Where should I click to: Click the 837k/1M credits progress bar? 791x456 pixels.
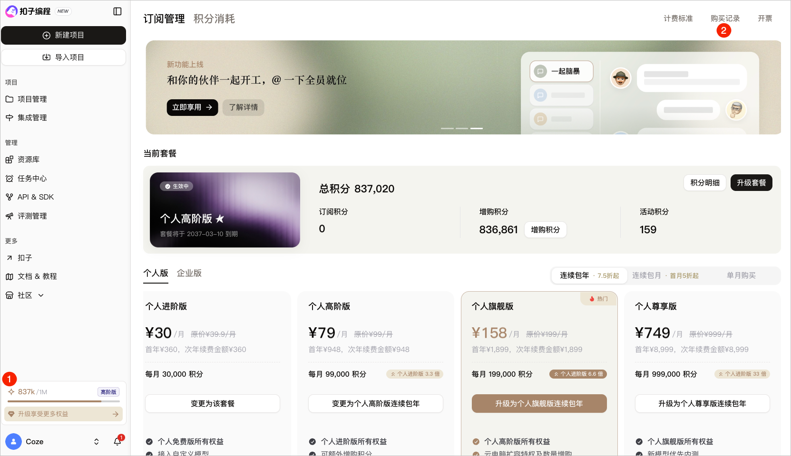point(63,401)
